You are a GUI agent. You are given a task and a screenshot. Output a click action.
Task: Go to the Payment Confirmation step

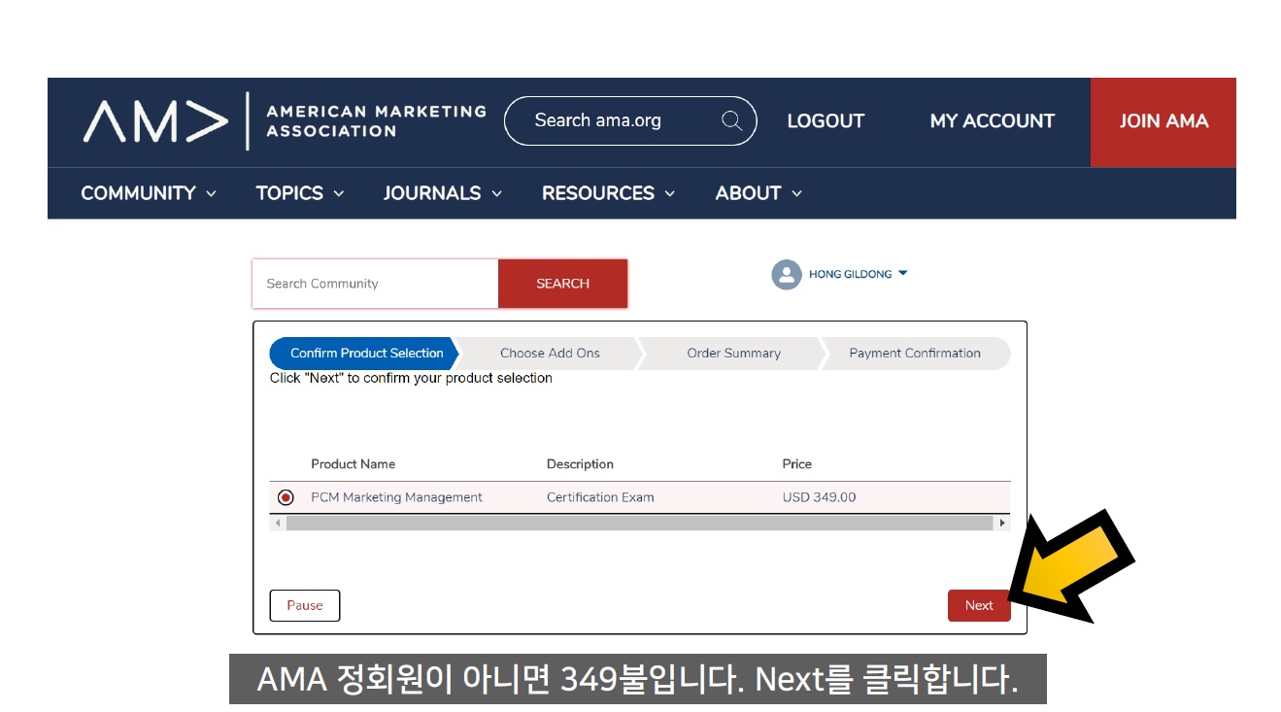click(x=915, y=354)
